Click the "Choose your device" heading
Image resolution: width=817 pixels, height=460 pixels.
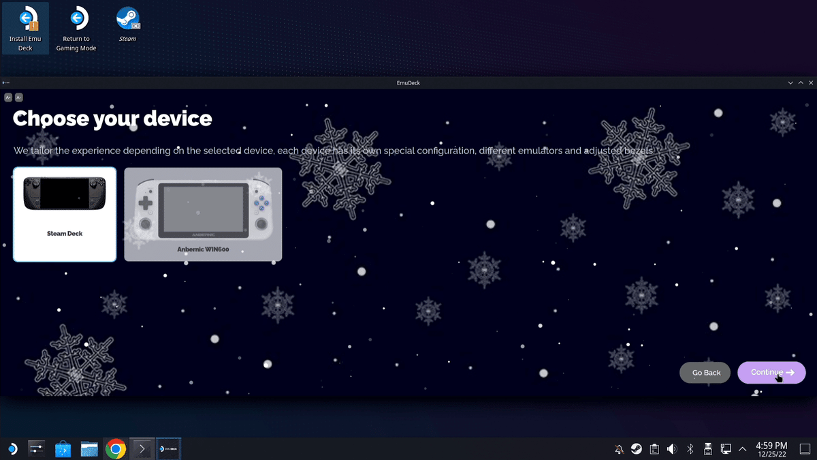pos(112,119)
